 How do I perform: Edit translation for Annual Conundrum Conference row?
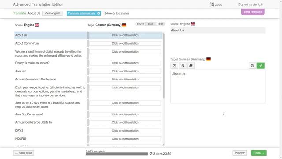[x=125, y=79]
